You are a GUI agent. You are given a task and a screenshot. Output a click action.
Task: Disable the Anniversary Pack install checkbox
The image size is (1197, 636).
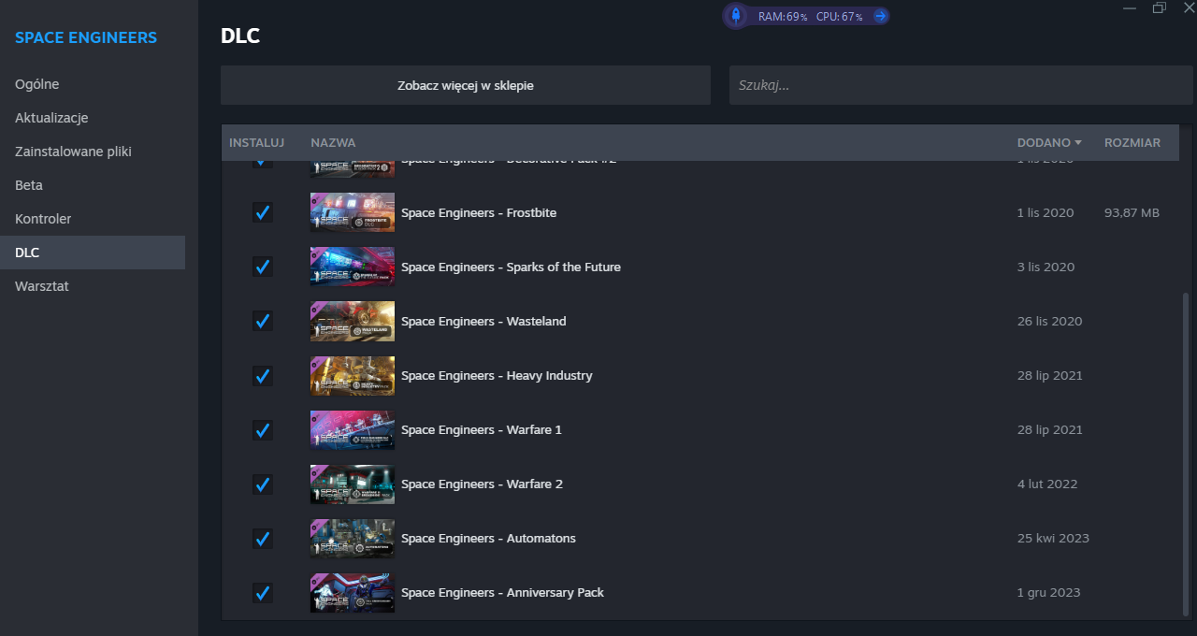(x=263, y=592)
